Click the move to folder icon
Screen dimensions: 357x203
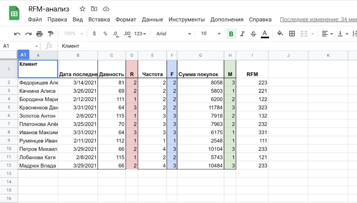[x=94, y=9]
